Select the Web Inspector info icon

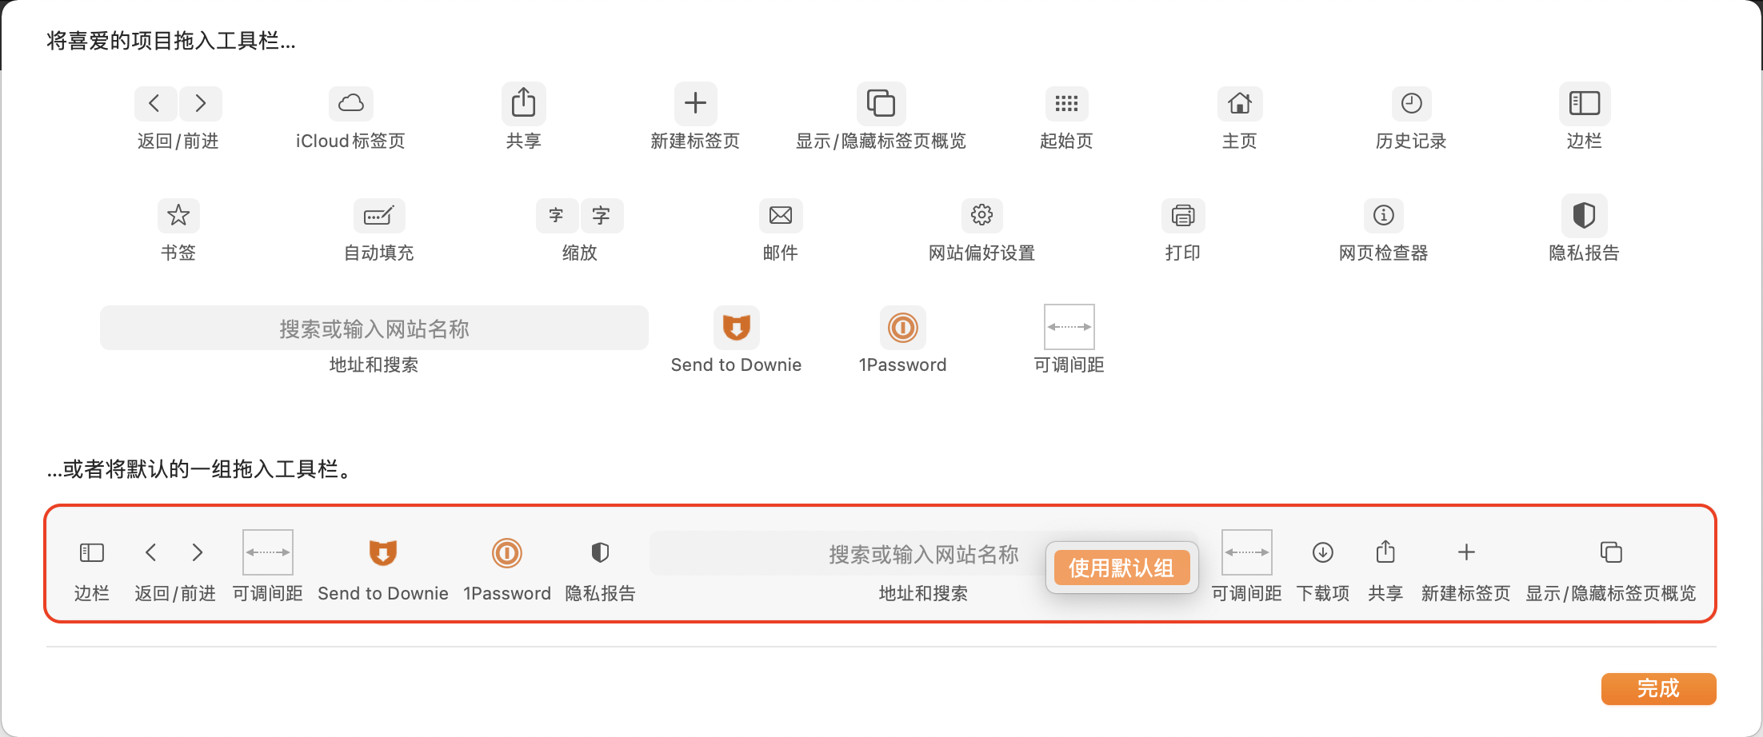pyautogui.click(x=1383, y=215)
